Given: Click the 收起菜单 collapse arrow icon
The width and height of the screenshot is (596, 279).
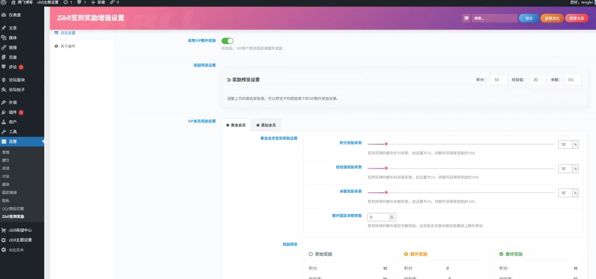Looking at the screenshot, I should coord(4,250).
